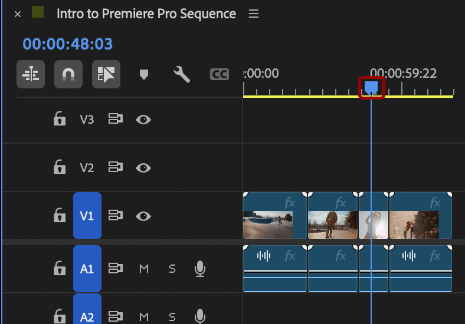Click the playhead timecode 00:00:48:03
The height and width of the screenshot is (324, 465).
(68, 44)
